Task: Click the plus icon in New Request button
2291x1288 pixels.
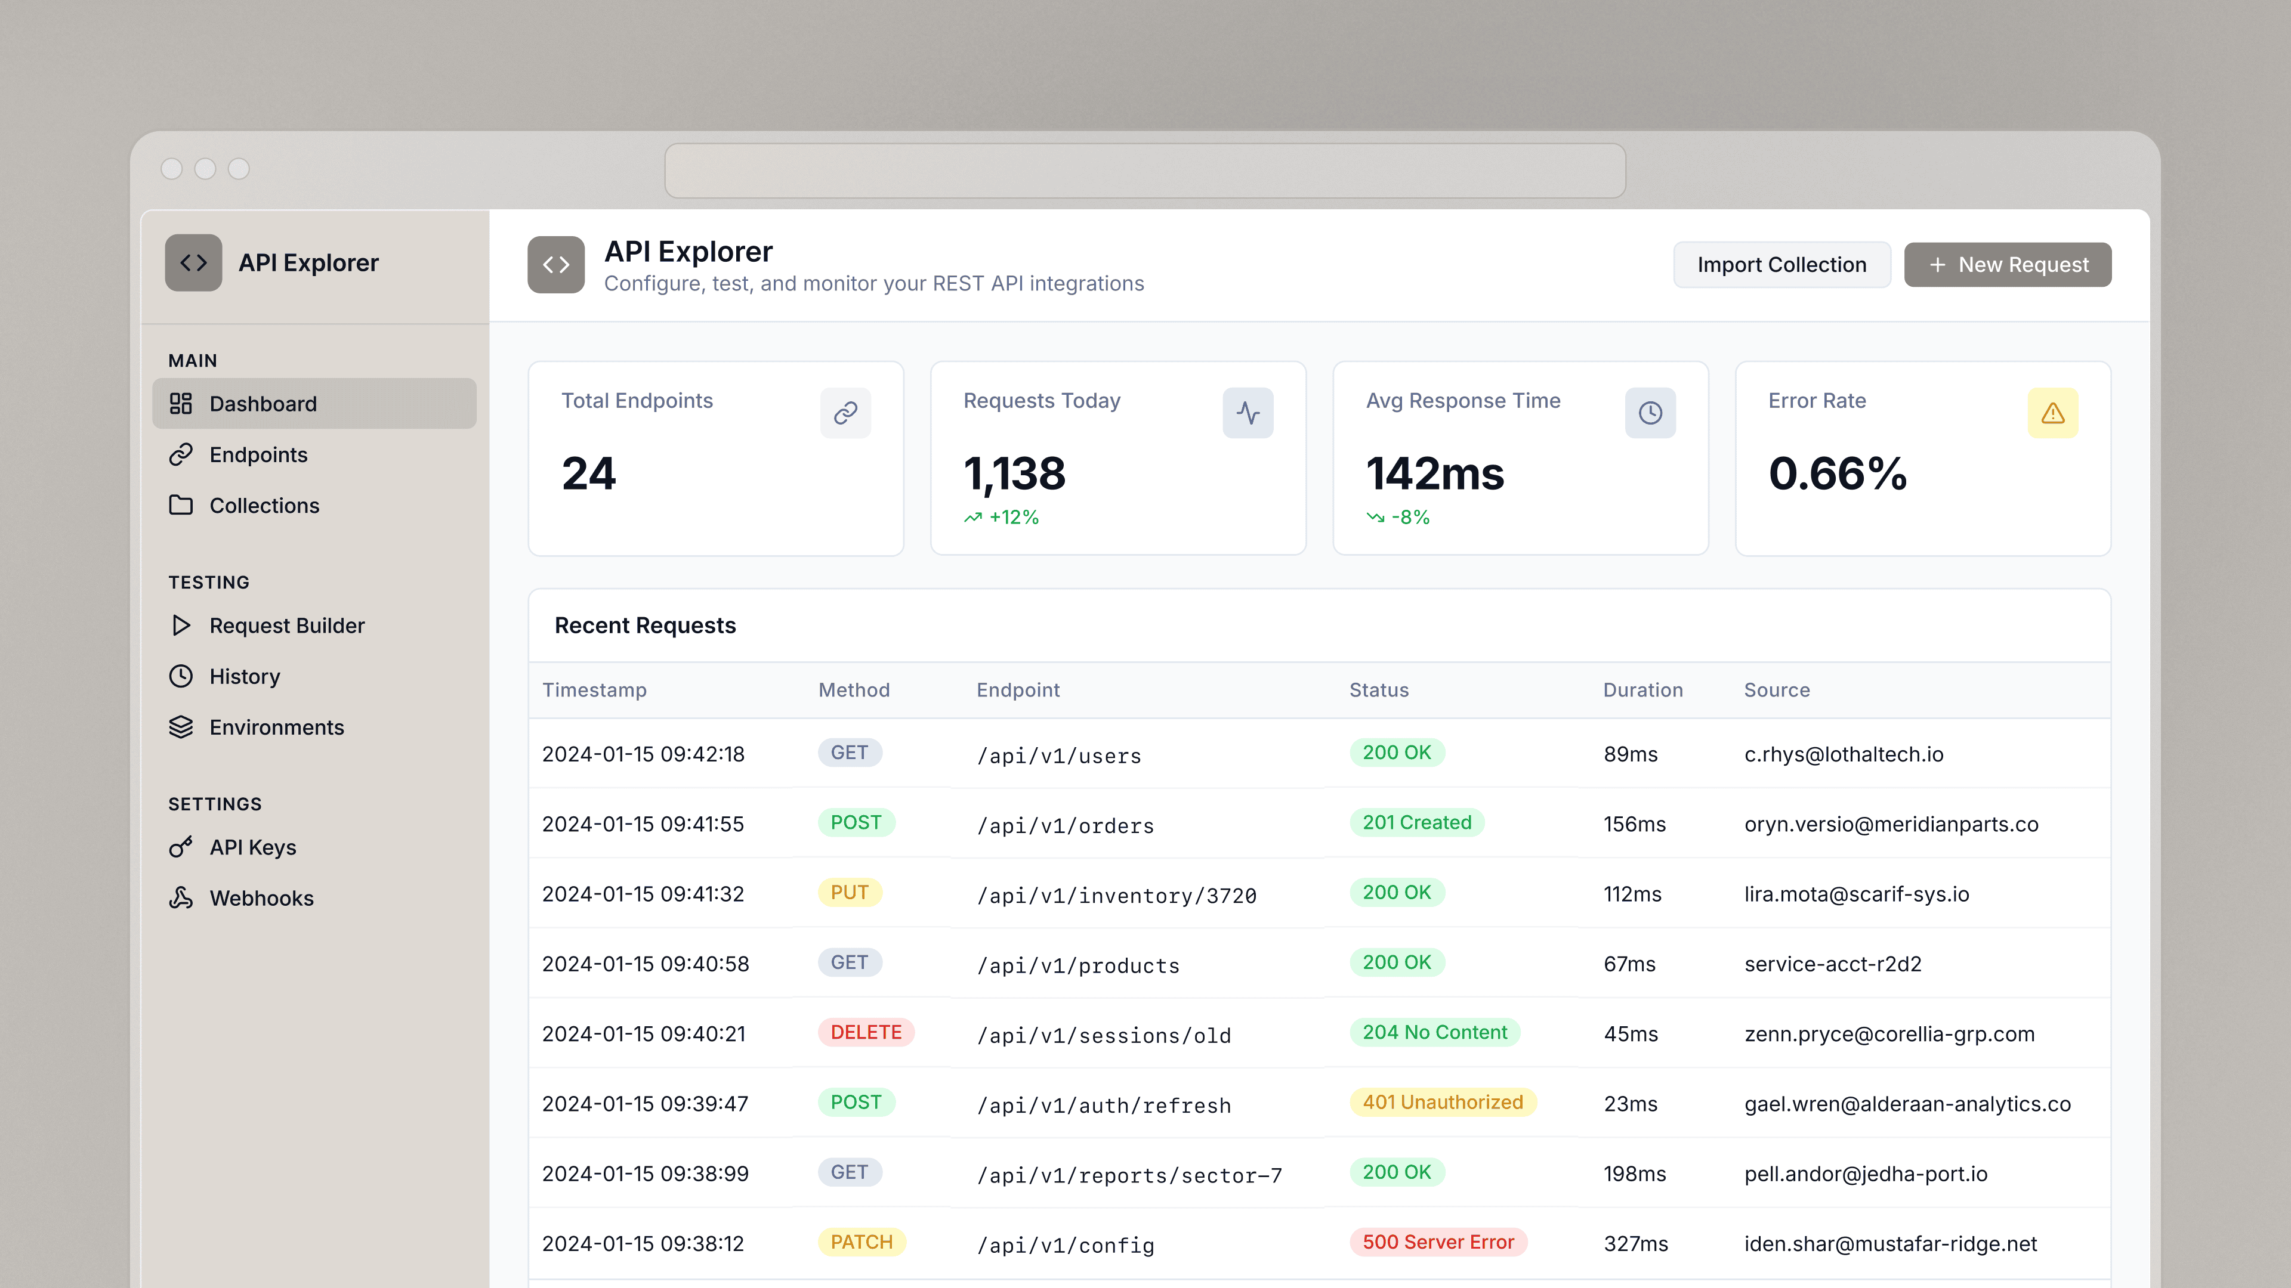Action: tap(1937, 265)
